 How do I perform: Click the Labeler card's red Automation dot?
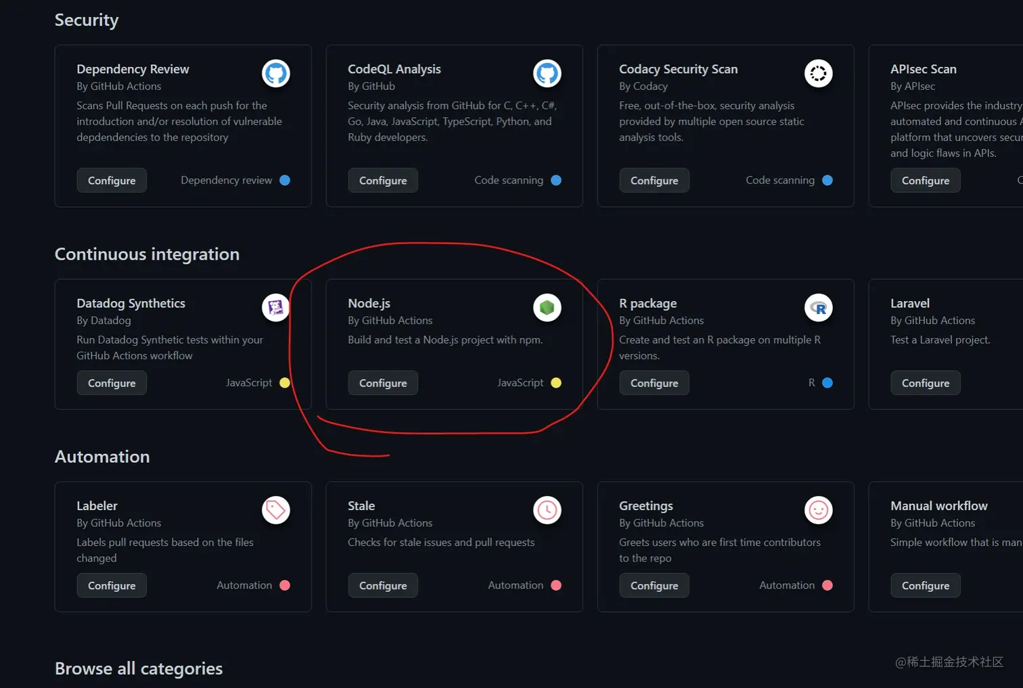click(285, 585)
